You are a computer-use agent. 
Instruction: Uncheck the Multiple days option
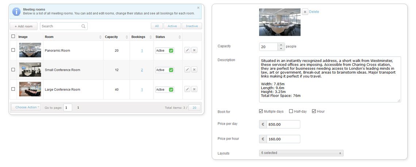261,111
